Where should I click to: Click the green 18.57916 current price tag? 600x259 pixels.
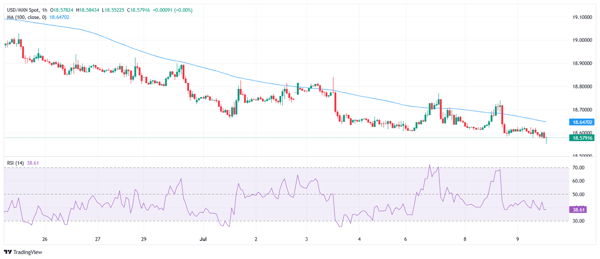[x=582, y=138]
